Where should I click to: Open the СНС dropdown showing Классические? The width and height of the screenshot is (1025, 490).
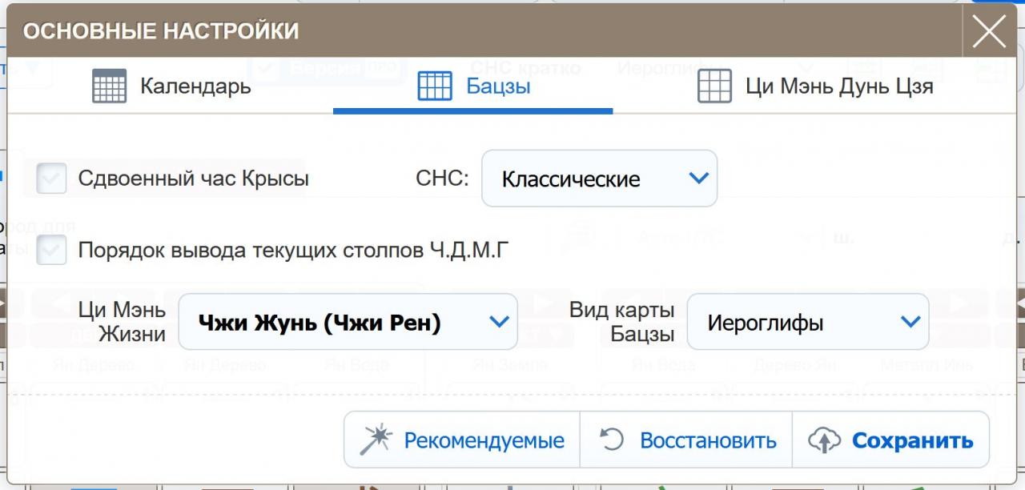[598, 178]
